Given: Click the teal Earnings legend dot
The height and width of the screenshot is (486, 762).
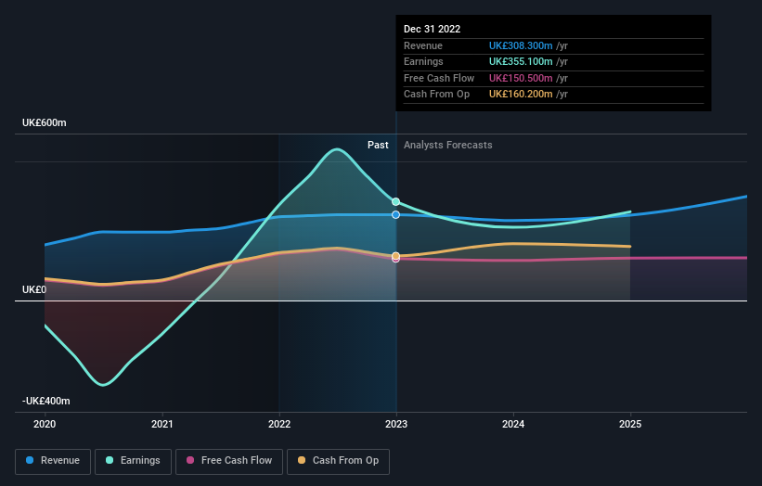Looking at the screenshot, I should 110,460.
